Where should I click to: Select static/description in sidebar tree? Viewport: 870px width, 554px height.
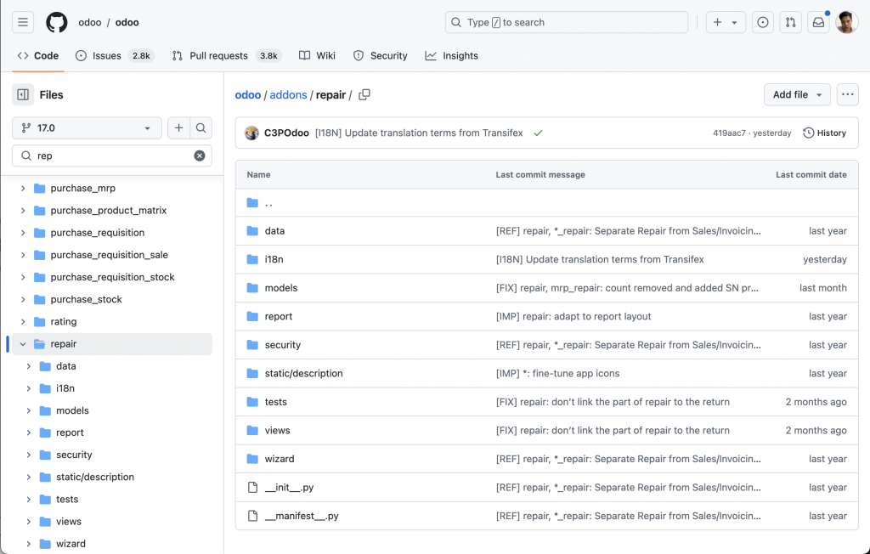[x=95, y=477]
